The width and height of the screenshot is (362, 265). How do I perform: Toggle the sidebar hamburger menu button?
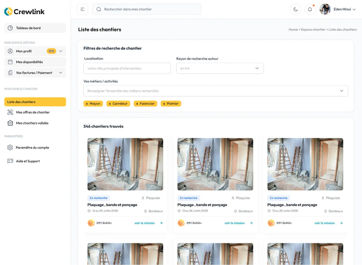[83, 9]
